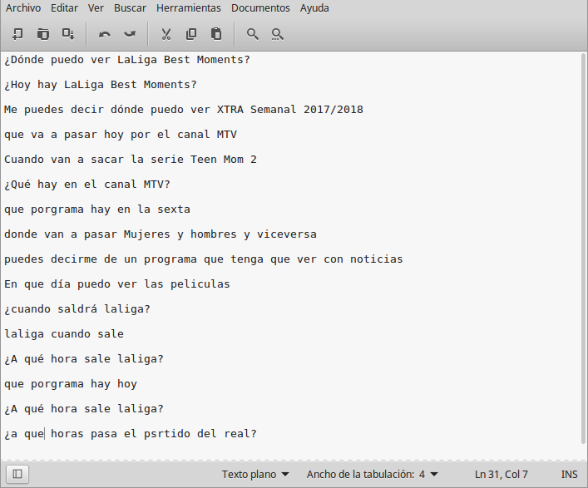This screenshot has height=488, width=588.
Task: Open the Documentos menu
Action: click(x=260, y=7)
